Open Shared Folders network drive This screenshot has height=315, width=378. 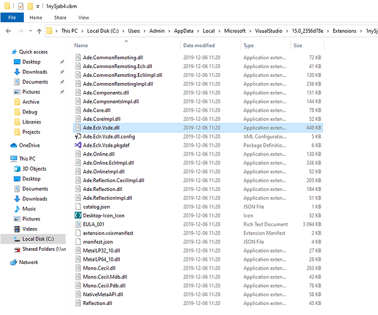(40, 249)
